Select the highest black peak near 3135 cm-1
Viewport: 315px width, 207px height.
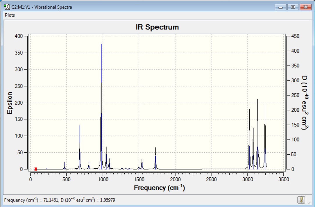point(257,134)
